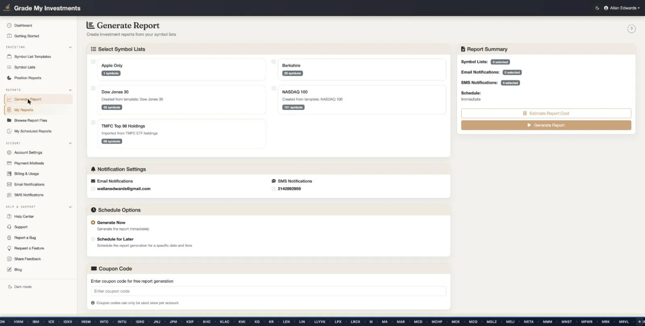
Task: Click the META ticker symbol
Action: (528, 322)
